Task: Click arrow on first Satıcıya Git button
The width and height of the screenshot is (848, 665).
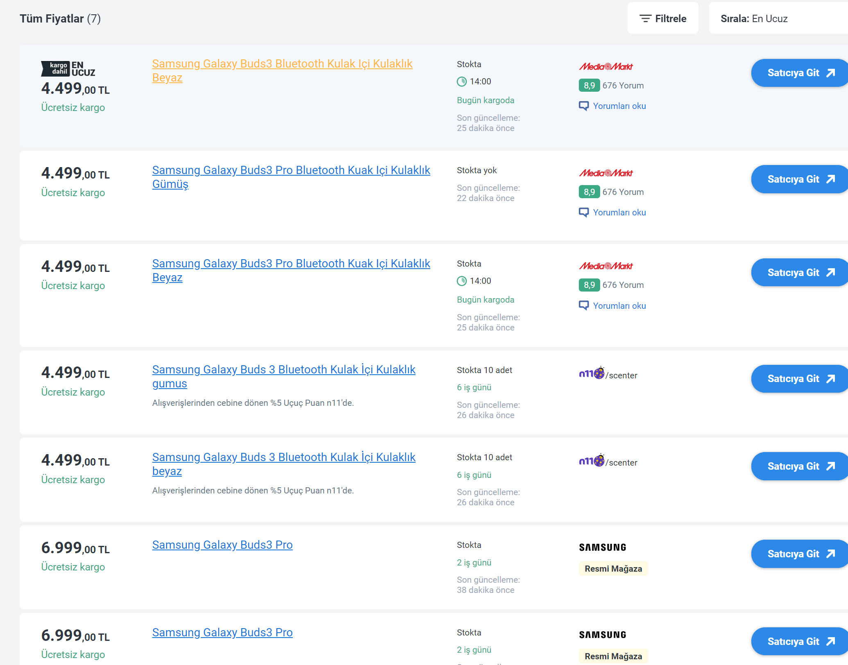Action: [830, 73]
